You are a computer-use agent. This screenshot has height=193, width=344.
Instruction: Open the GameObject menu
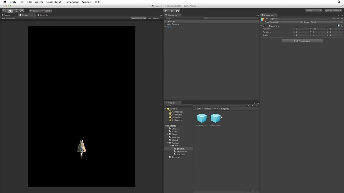pos(54,2)
